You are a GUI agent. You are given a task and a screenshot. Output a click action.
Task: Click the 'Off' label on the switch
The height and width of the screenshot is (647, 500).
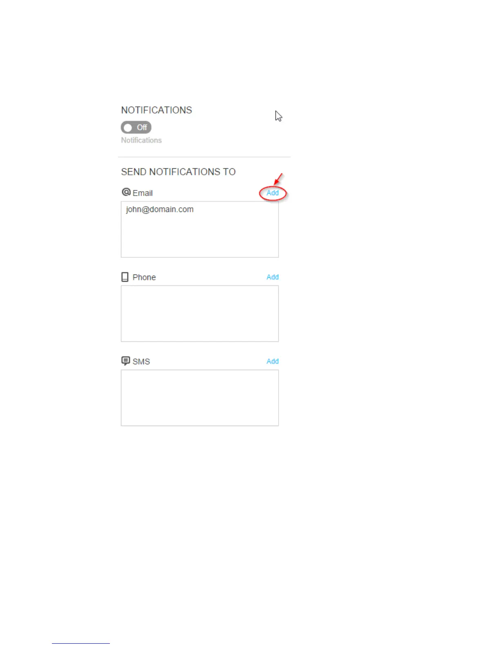pos(142,127)
